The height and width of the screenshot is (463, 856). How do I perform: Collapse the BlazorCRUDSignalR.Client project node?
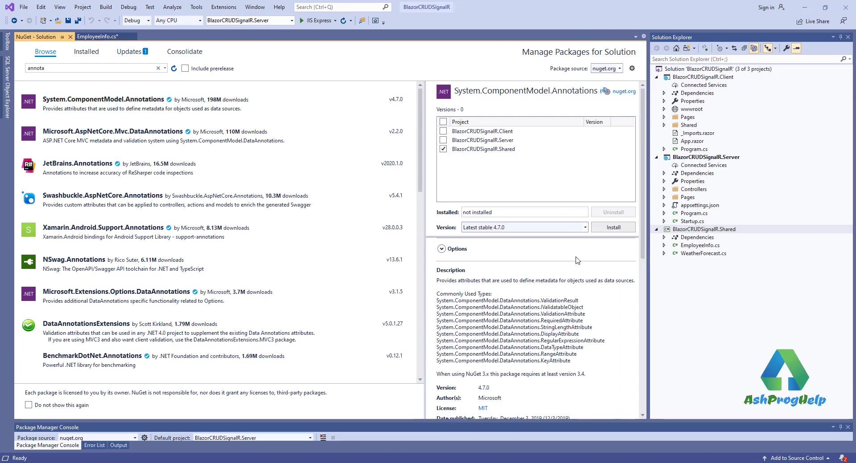pos(656,77)
